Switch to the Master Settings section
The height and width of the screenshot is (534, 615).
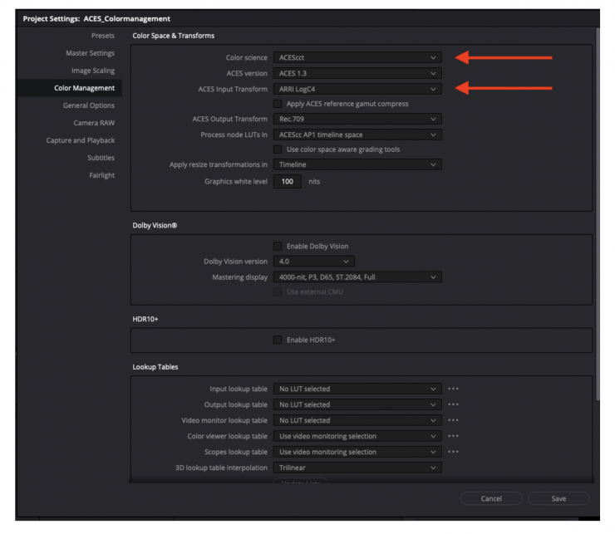(x=90, y=53)
